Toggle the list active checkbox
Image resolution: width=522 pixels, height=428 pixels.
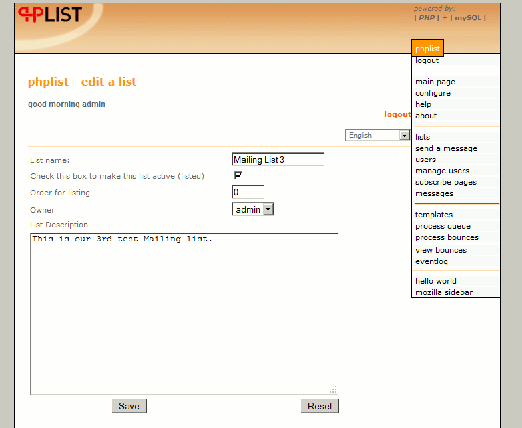coord(238,175)
